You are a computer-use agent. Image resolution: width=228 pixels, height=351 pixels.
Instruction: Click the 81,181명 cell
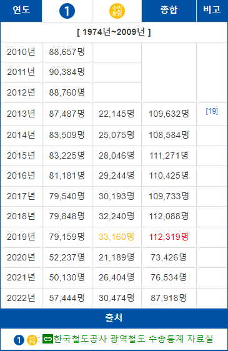(67, 175)
